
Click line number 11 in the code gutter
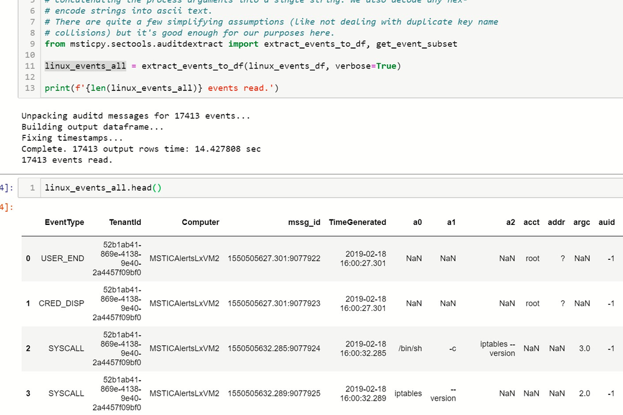coord(30,66)
